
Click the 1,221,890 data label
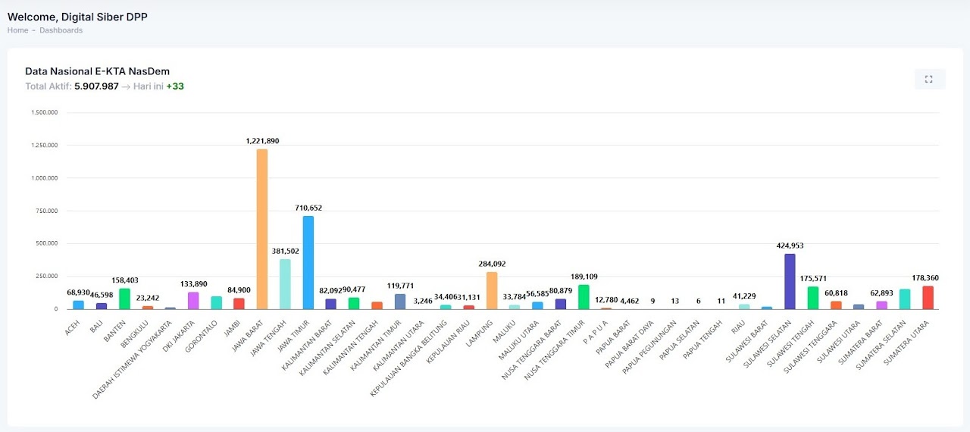[262, 141]
